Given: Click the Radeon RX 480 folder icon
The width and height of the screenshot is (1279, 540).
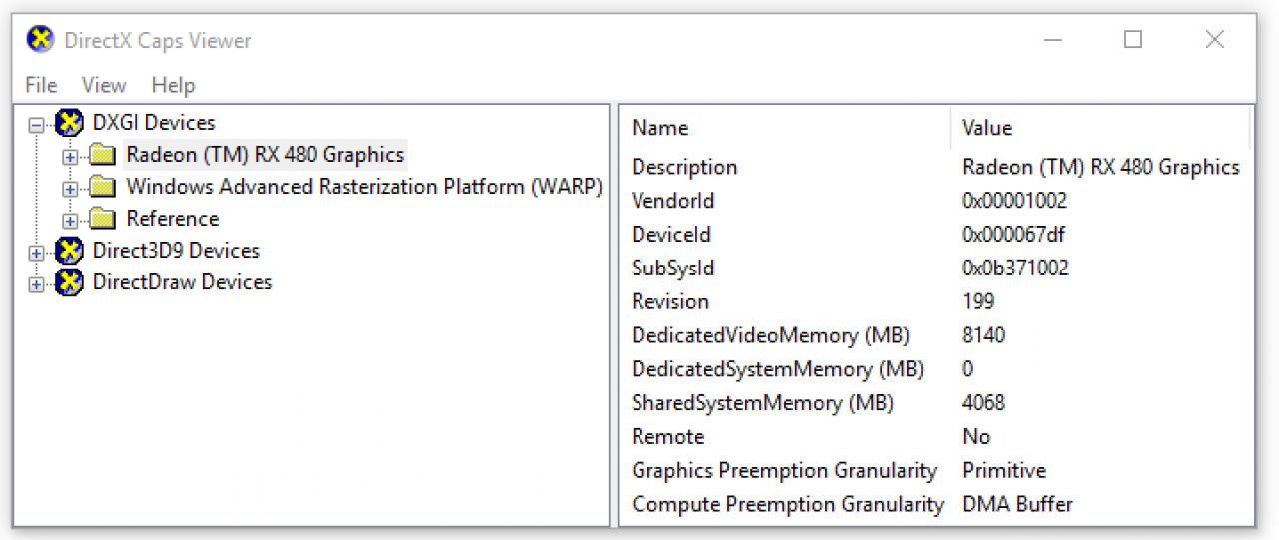Looking at the screenshot, I should 102,155.
